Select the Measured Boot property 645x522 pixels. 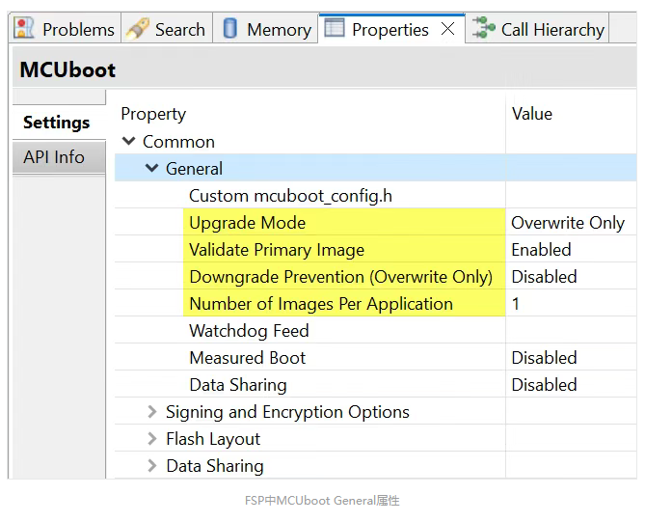(247, 358)
